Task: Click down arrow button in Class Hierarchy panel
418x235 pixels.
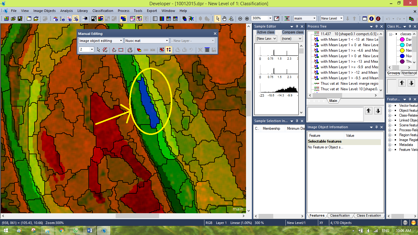Action: tap(411, 83)
